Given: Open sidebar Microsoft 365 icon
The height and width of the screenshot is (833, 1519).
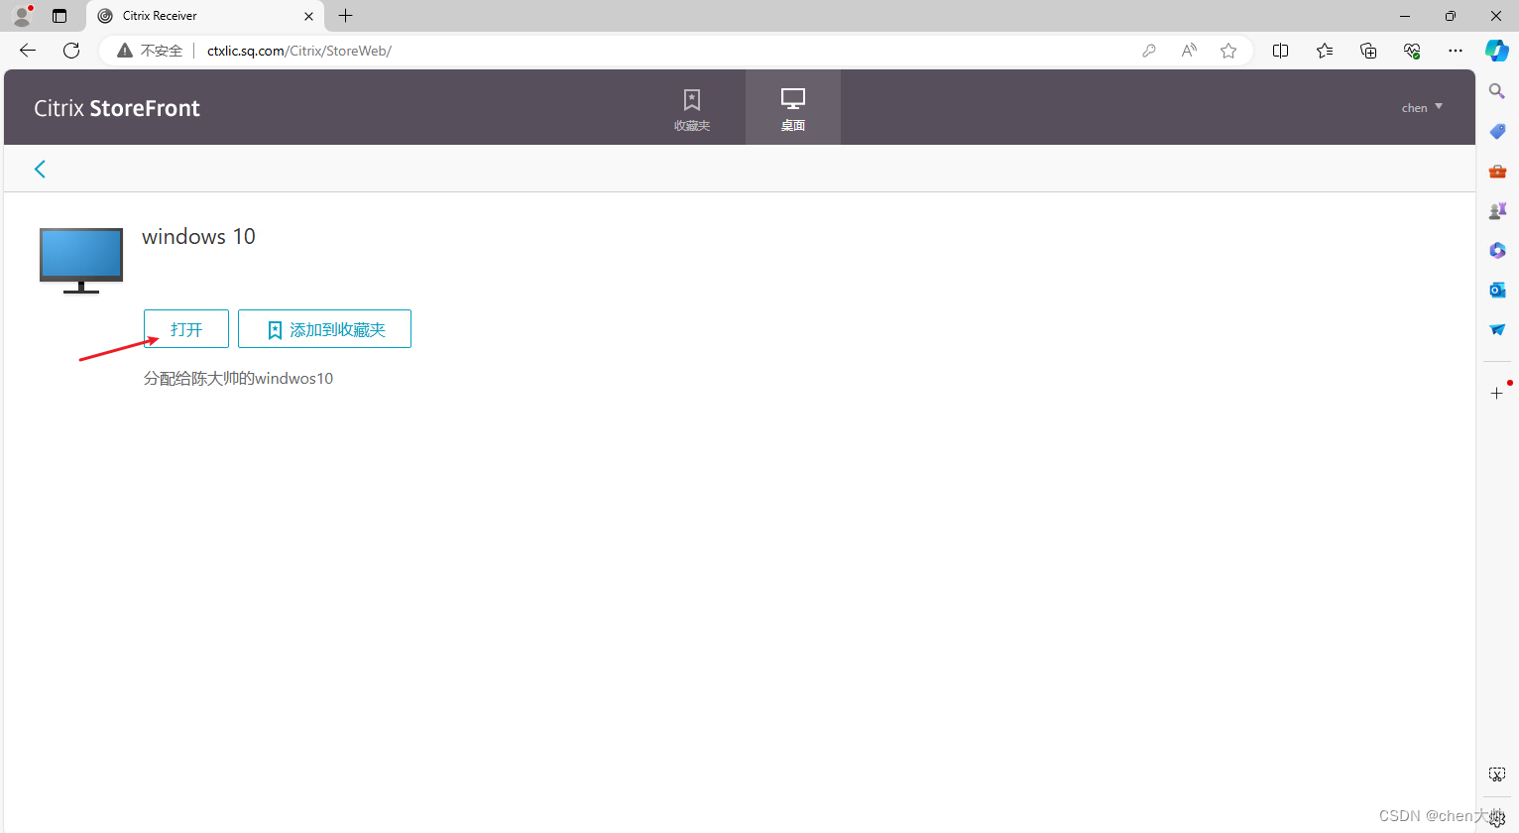Looking at the screenshot, I should click(1497, 250).
